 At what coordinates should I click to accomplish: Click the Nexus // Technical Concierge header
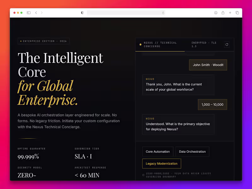[x=160, y=44]
